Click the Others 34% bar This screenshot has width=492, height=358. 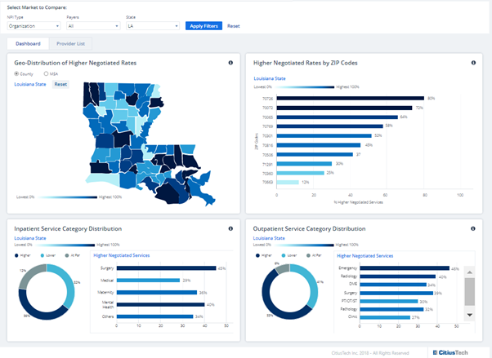pos(154,316)
